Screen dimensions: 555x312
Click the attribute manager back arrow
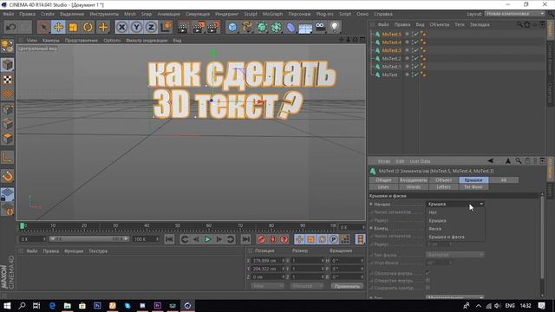point(490,161)
